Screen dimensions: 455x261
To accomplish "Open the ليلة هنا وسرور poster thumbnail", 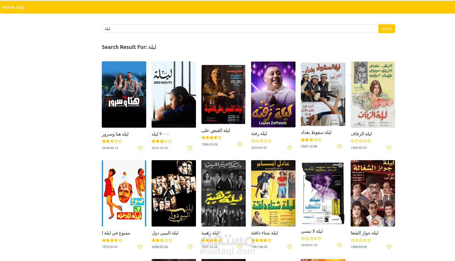I will [124, 94].
